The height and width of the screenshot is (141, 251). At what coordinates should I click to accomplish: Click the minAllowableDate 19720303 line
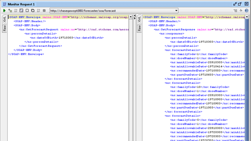click(207, 132)
